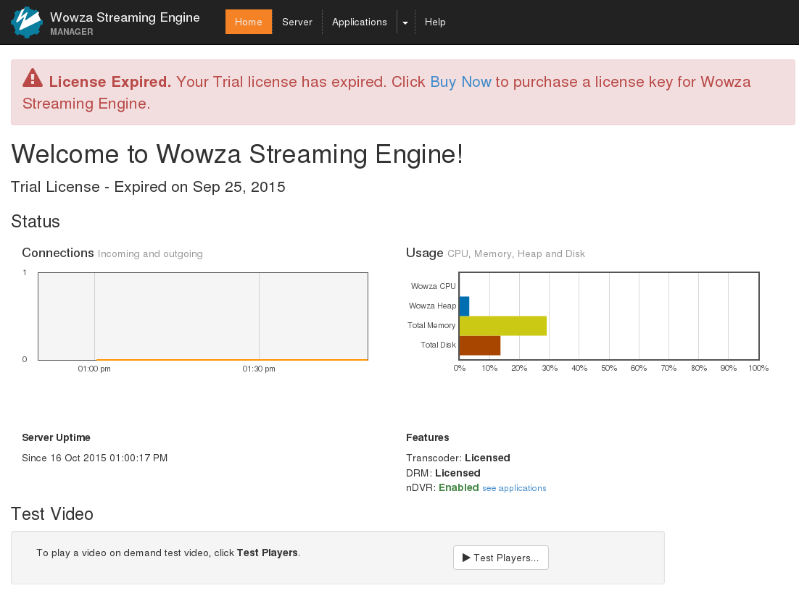Click the 50% usage axis label
799x596 pixels.
(x=609, y=368)
